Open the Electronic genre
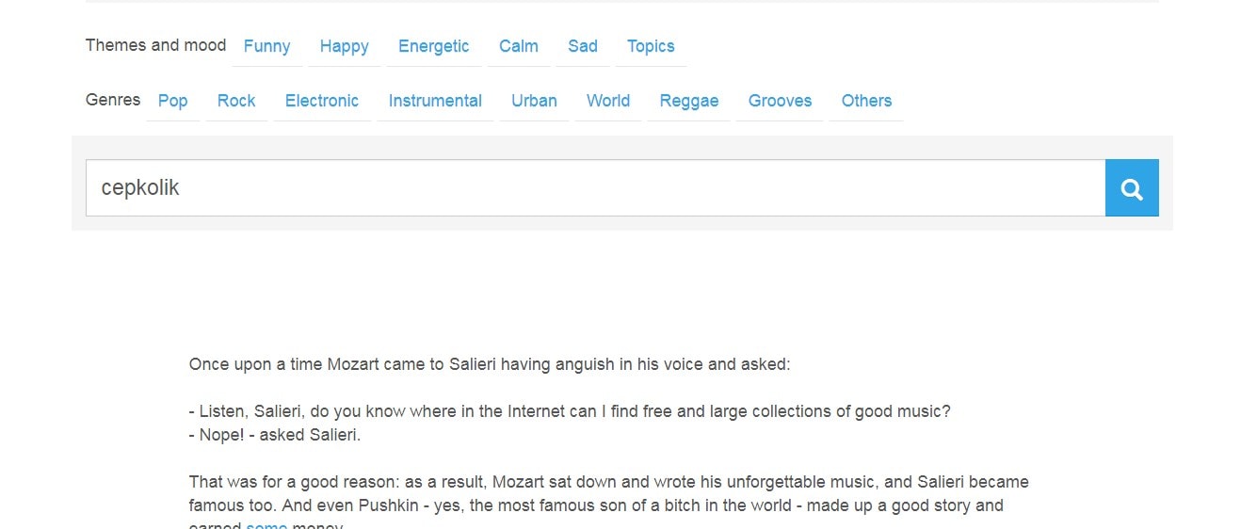 click(x=322, y=101)
